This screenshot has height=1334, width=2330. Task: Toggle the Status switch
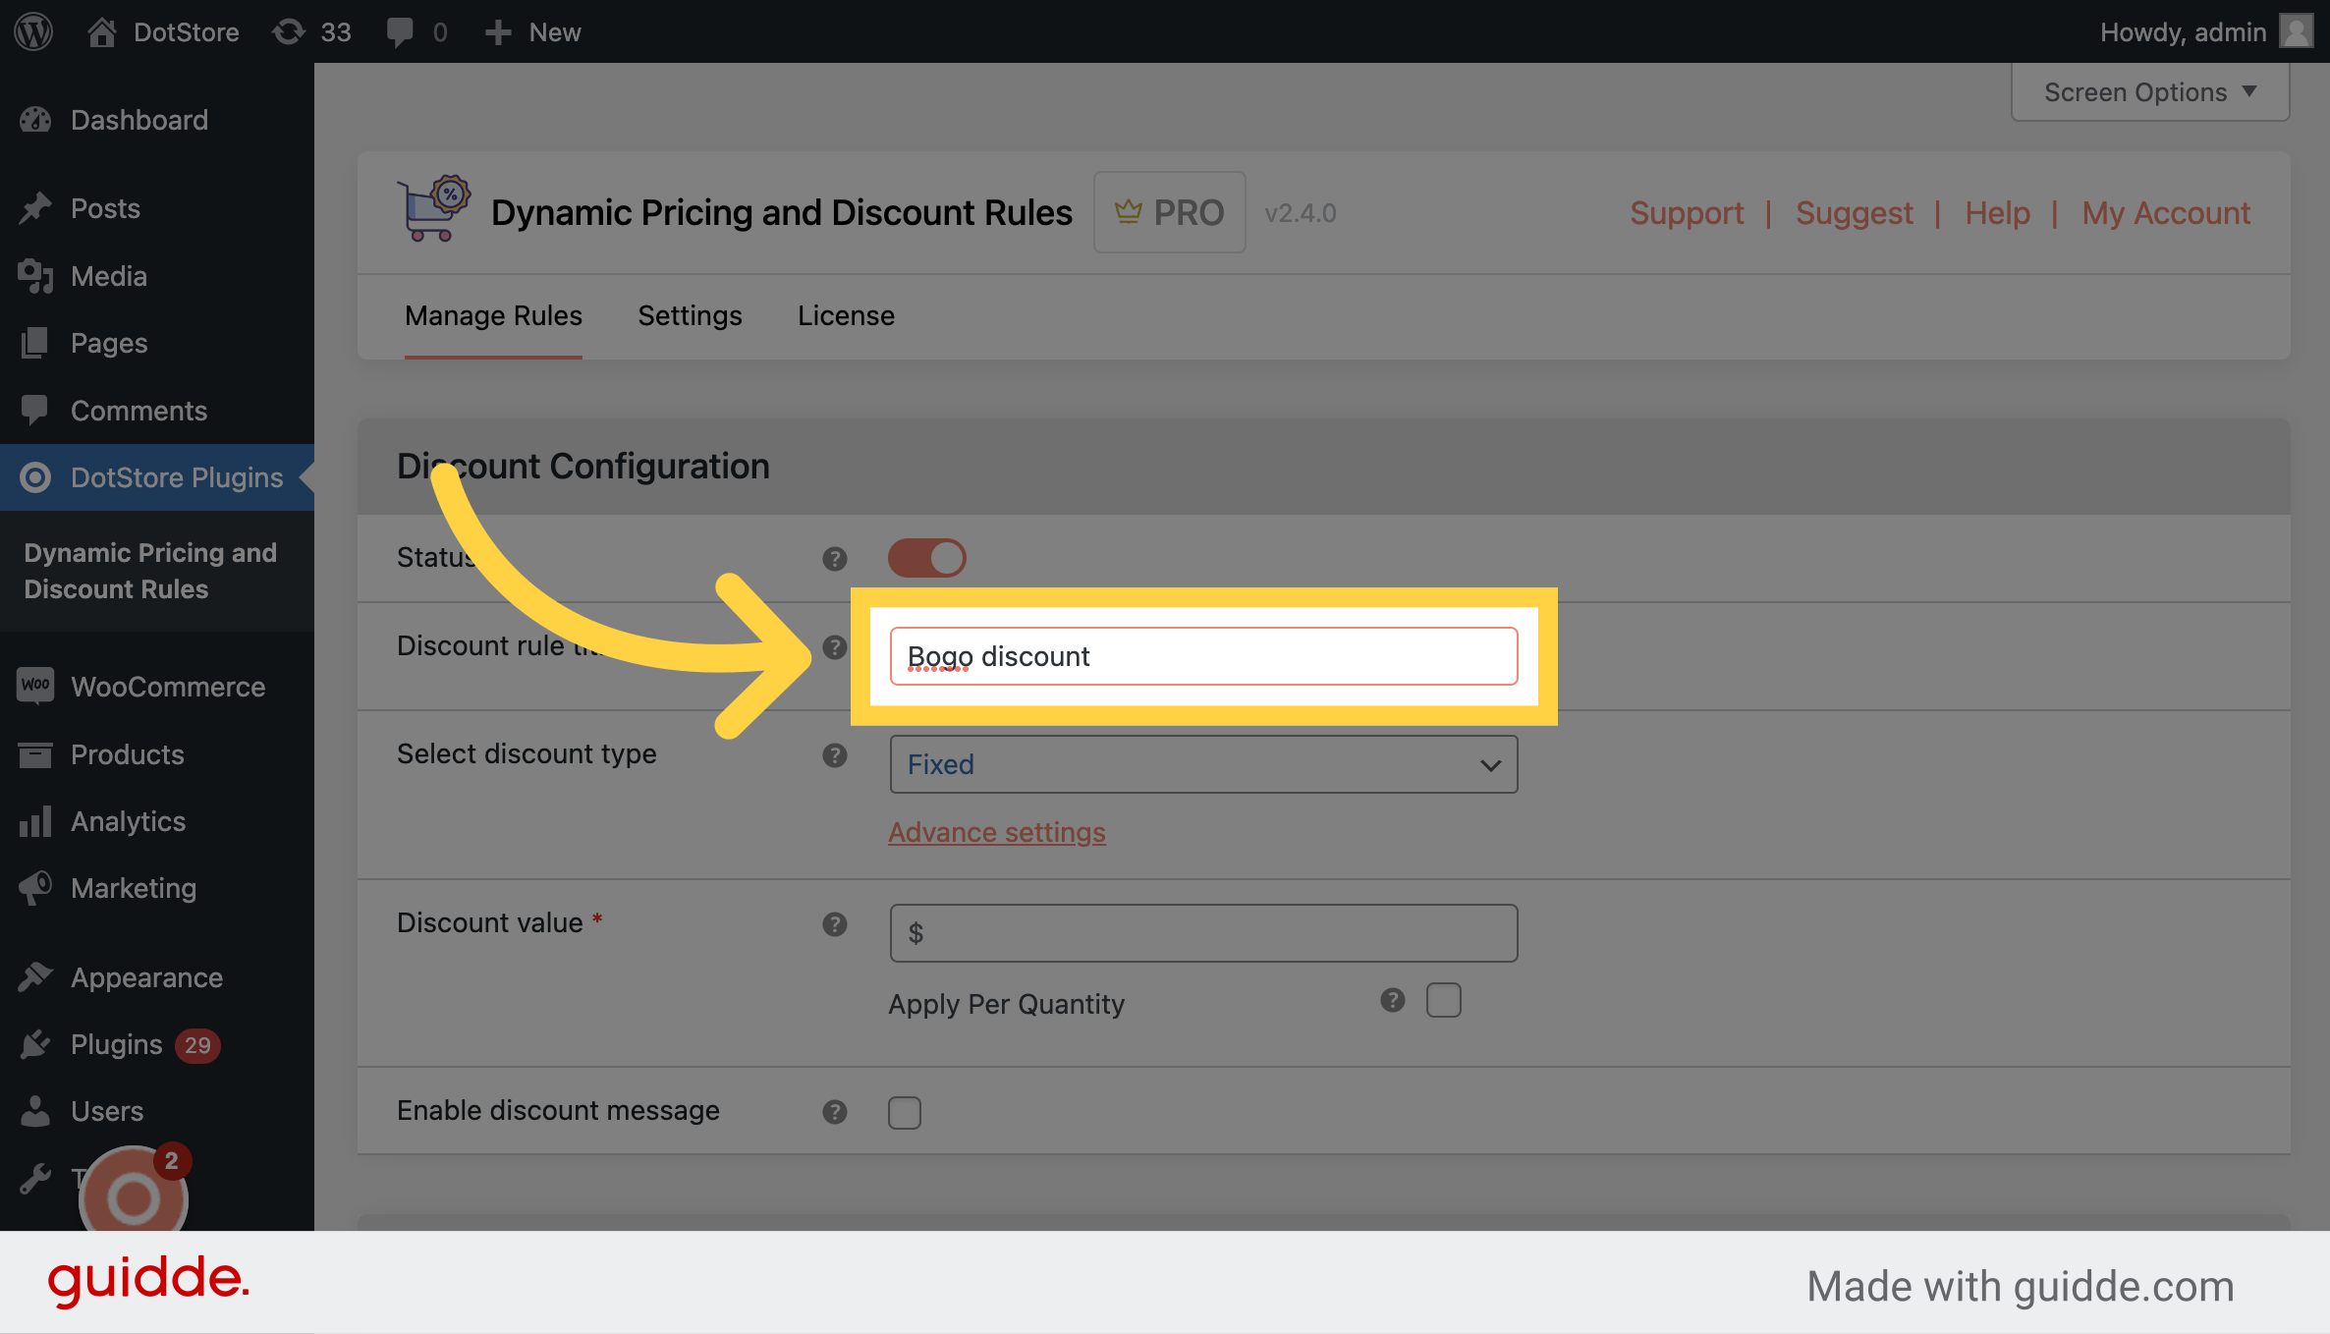(x=927, y=558)
